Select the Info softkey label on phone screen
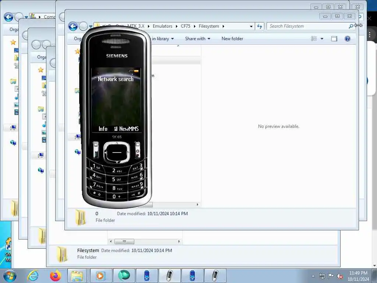 (x=103, y=129)
